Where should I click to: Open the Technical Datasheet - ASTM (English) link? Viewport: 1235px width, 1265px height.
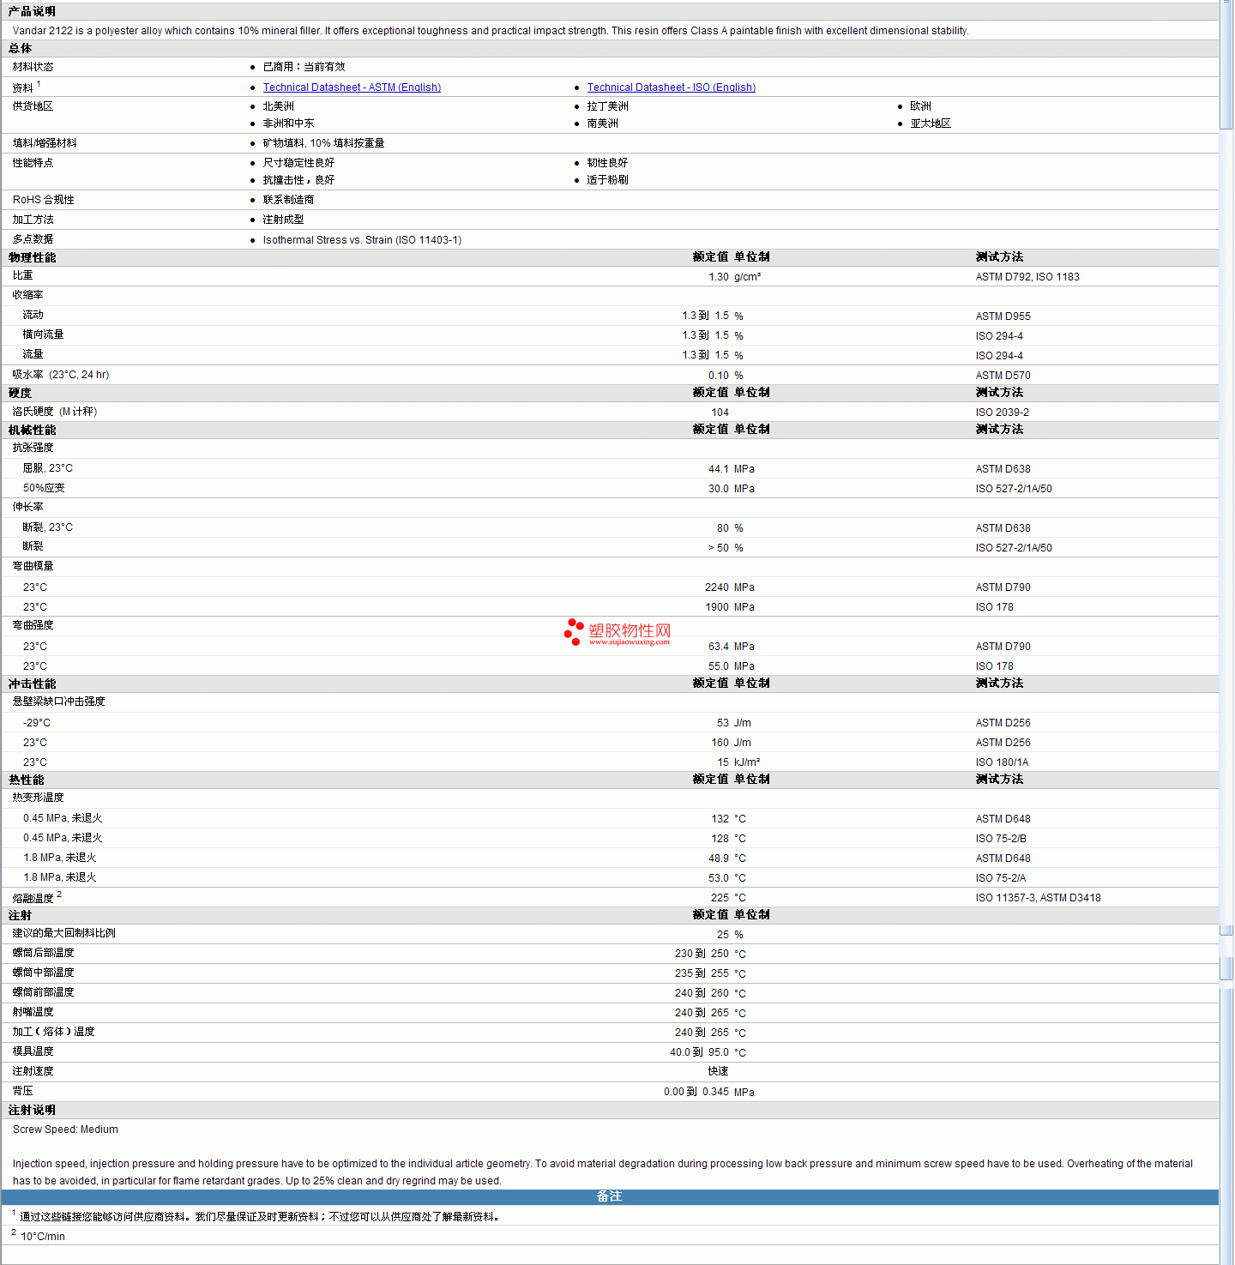352,87
